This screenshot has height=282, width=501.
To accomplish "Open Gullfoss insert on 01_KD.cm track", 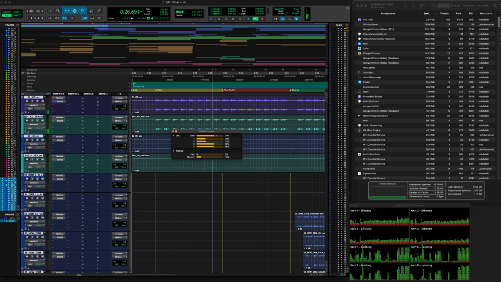I will point(59,98).
